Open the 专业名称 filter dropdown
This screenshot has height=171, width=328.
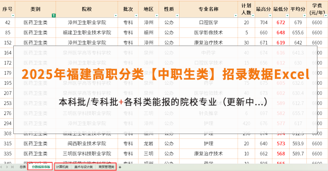pyautogui.click(x=235, y=15)
